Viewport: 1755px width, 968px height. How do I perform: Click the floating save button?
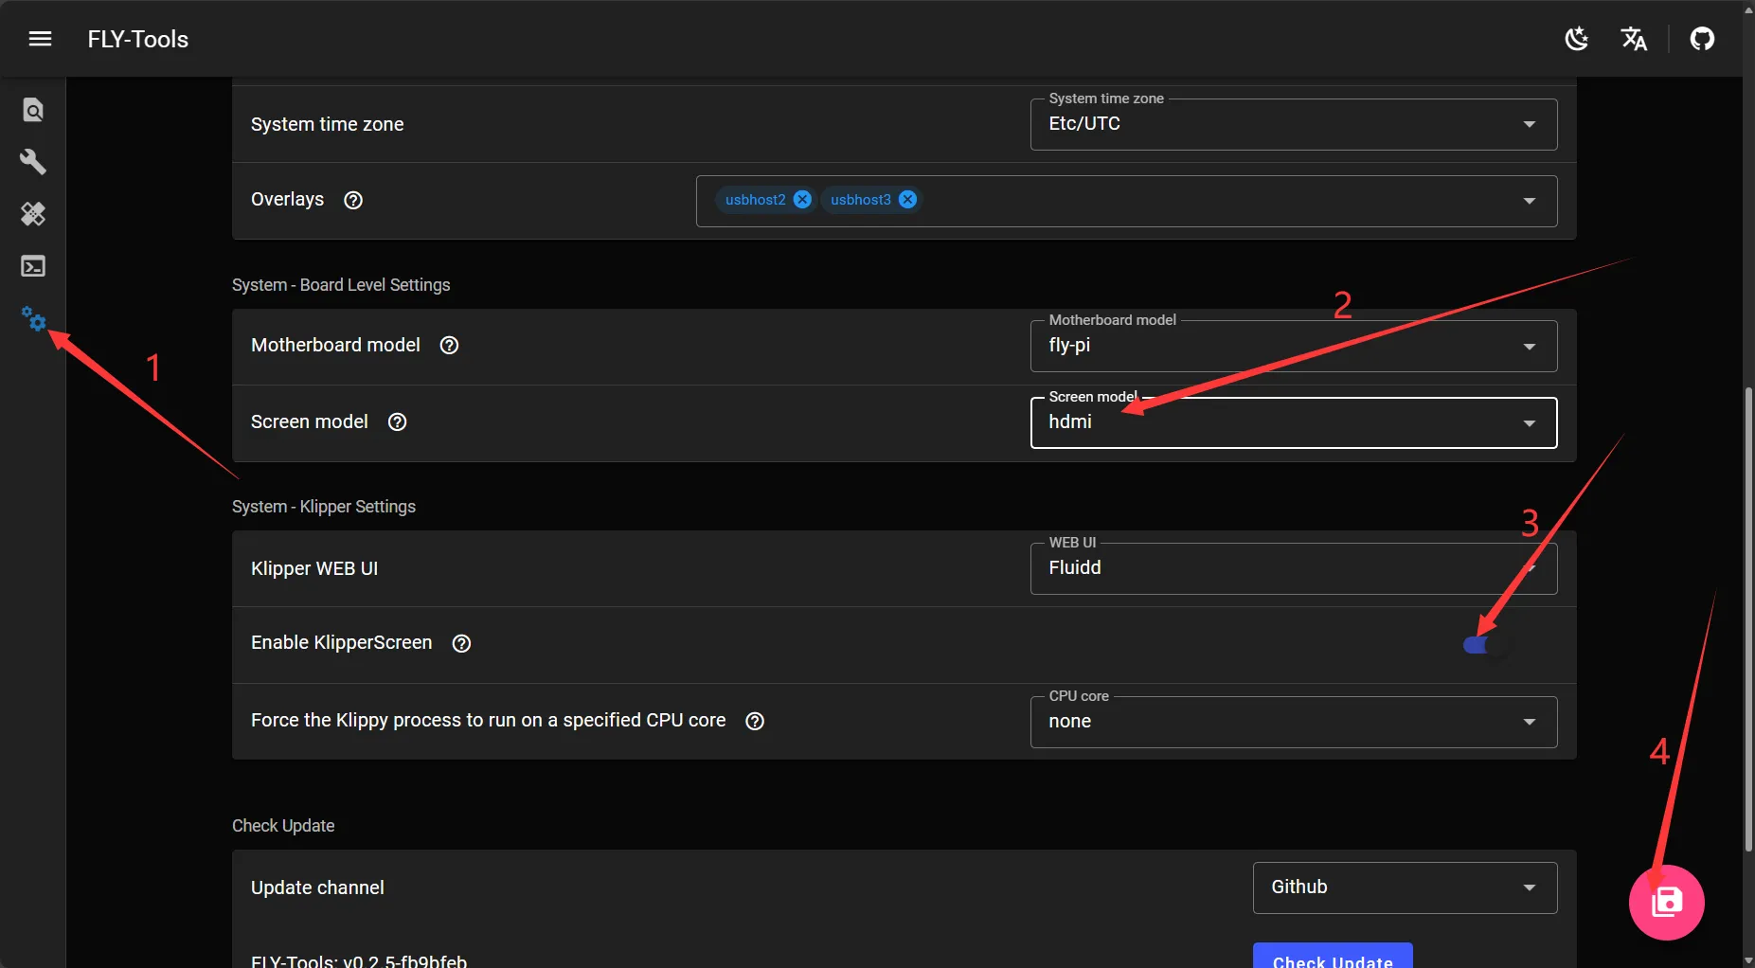pos(1666,902)
